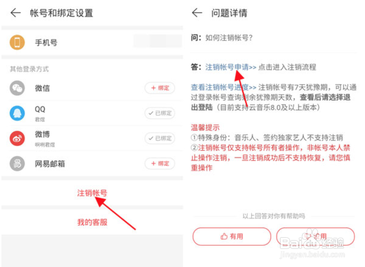Screen dimensions: 365x267
Task: Bind WeChat with the 绑定 button
Action: [160, 88]
